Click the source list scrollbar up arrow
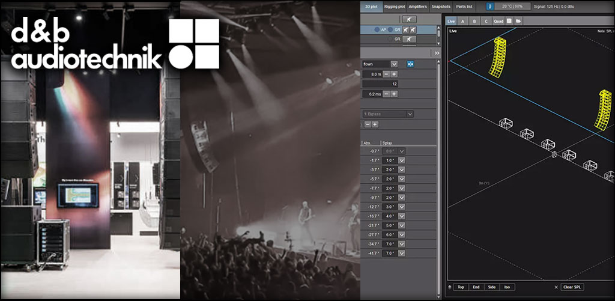The height and width of the screenshot is (301, 615). click(438, 28)
